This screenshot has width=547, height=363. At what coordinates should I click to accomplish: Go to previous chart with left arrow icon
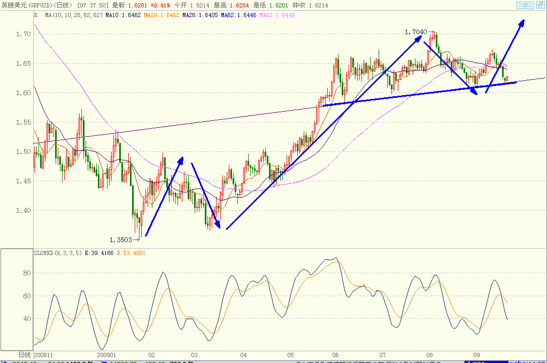pos(520,5)
